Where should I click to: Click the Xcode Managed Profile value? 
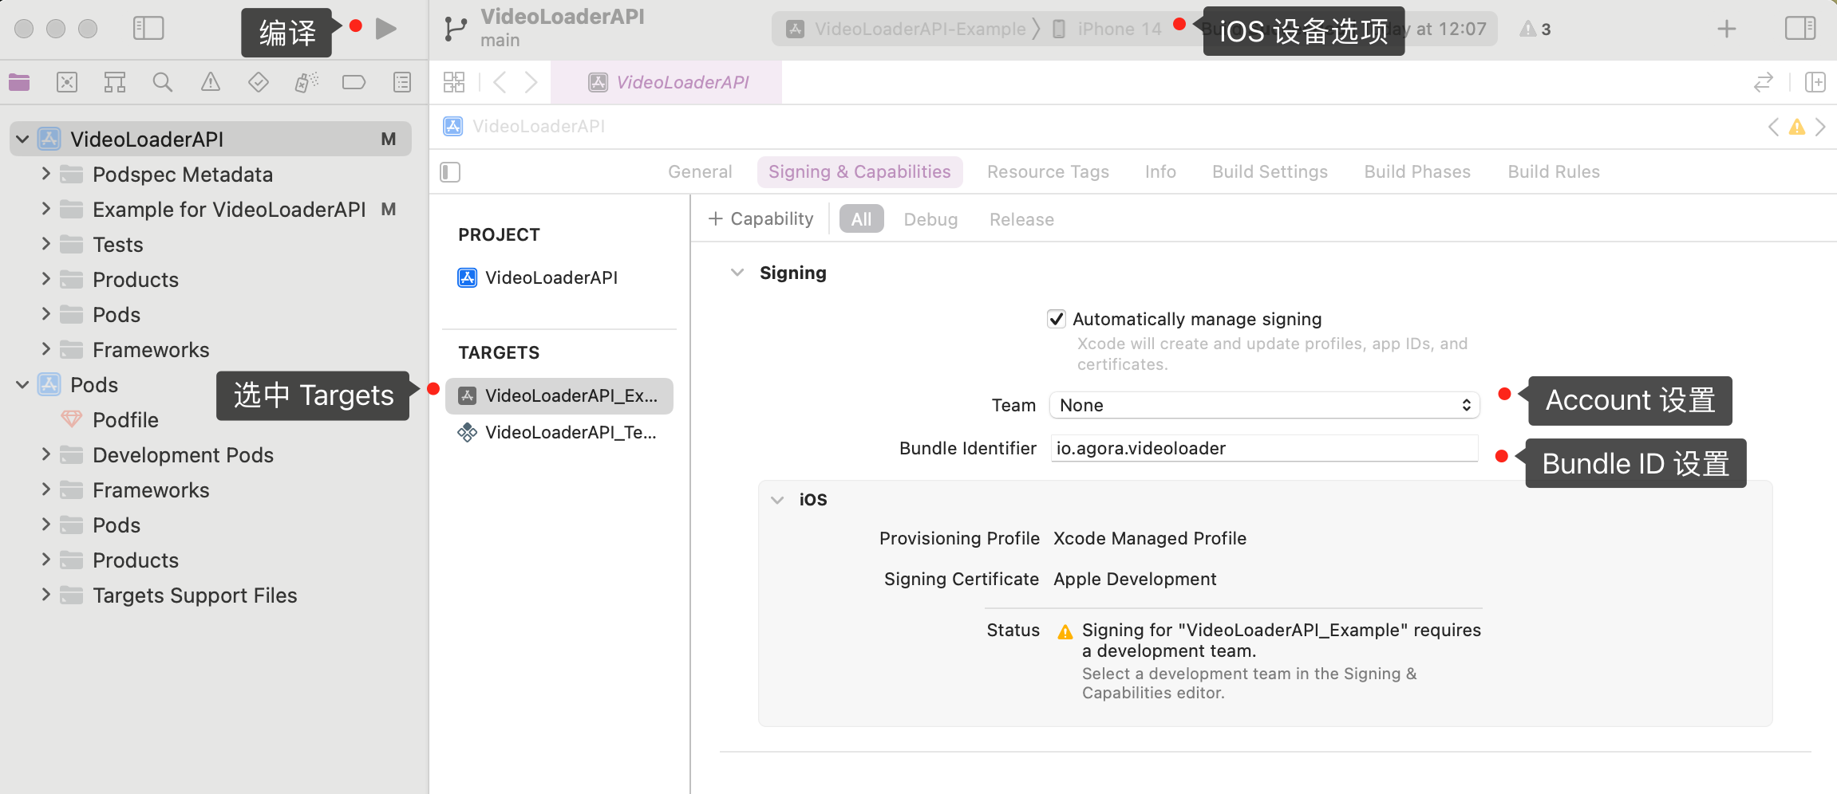(x=1150, y=538)
